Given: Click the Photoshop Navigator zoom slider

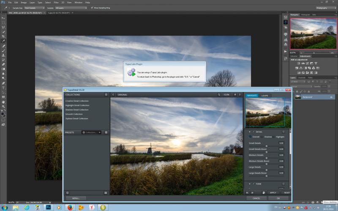Looking at the screenshot, I should tap(314, 53).
